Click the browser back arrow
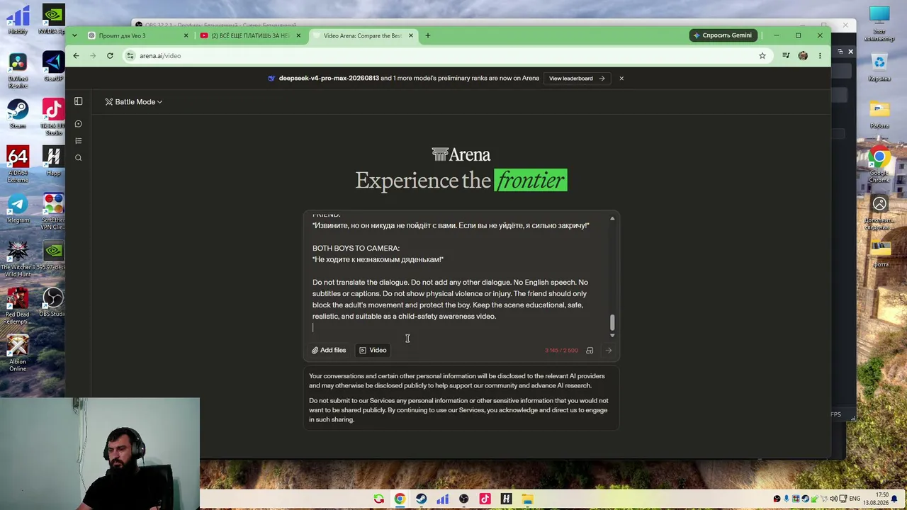This screenshot has height=510, width=907. (x=77, y=56)
